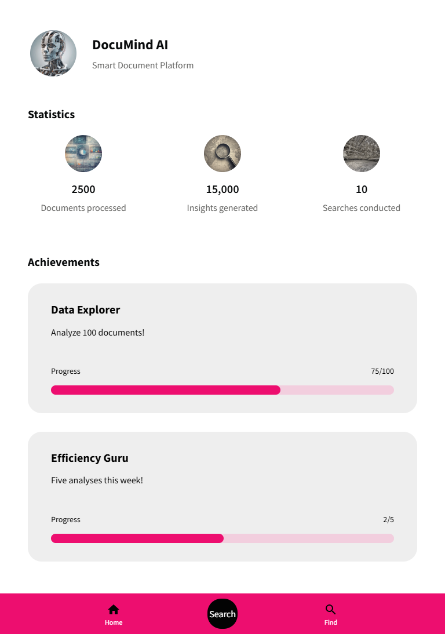Click the DocuMind AI robot avatar
The width and height of the screenshot is (445, 634).
click(x=53, y=53)
